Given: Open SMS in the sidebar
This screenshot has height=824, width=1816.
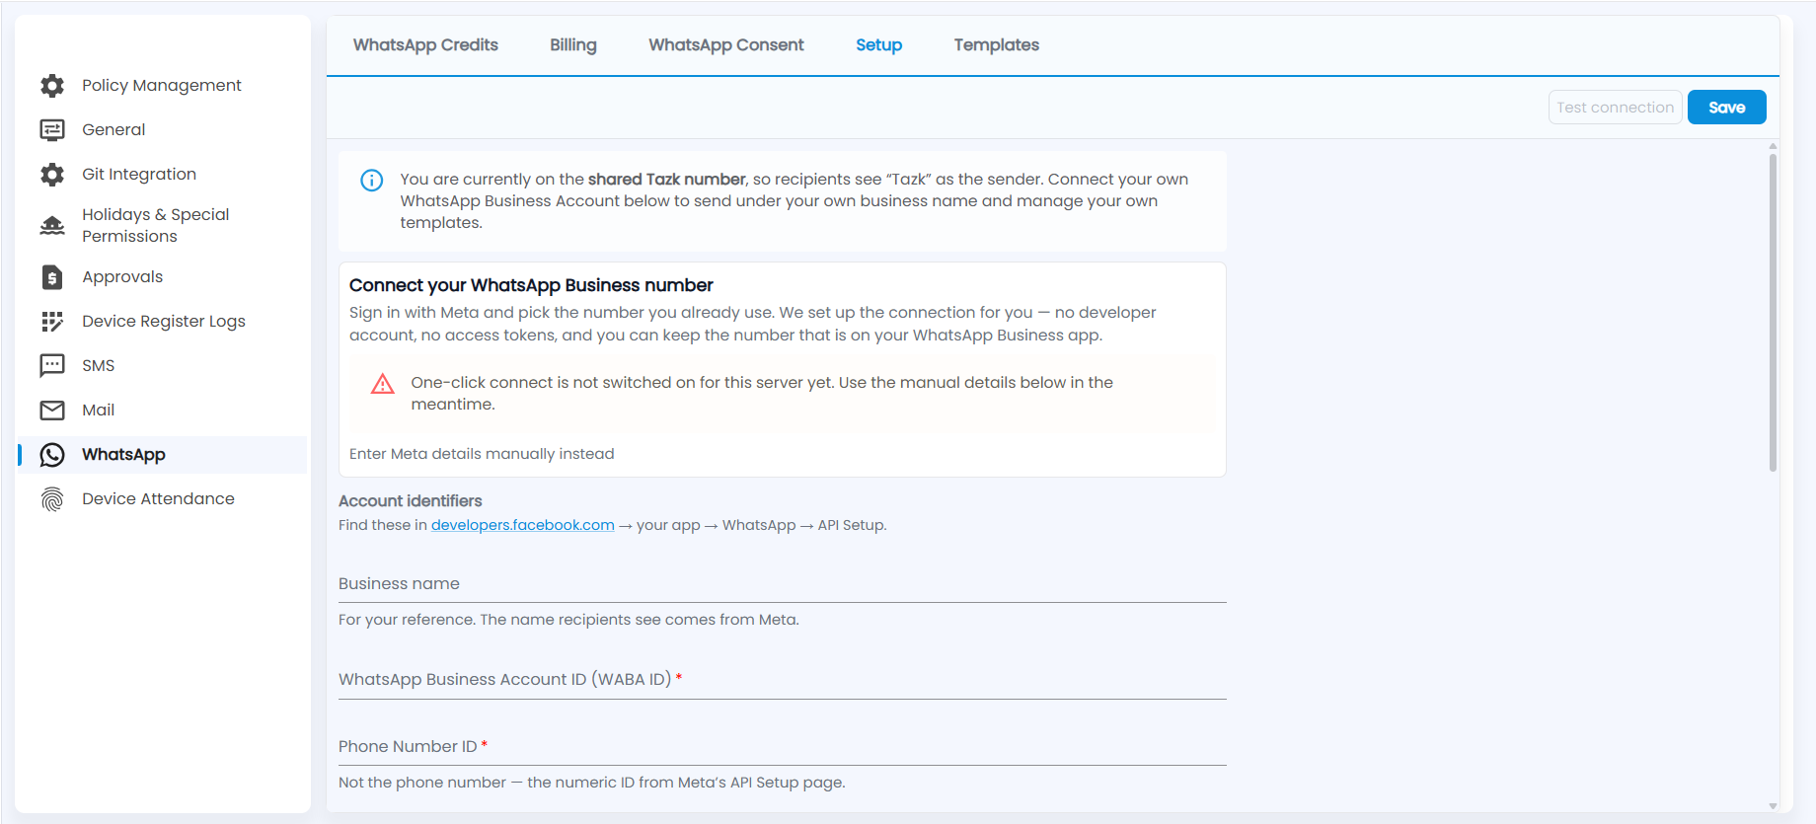Looking at the screenshot, I should [162, 366].
